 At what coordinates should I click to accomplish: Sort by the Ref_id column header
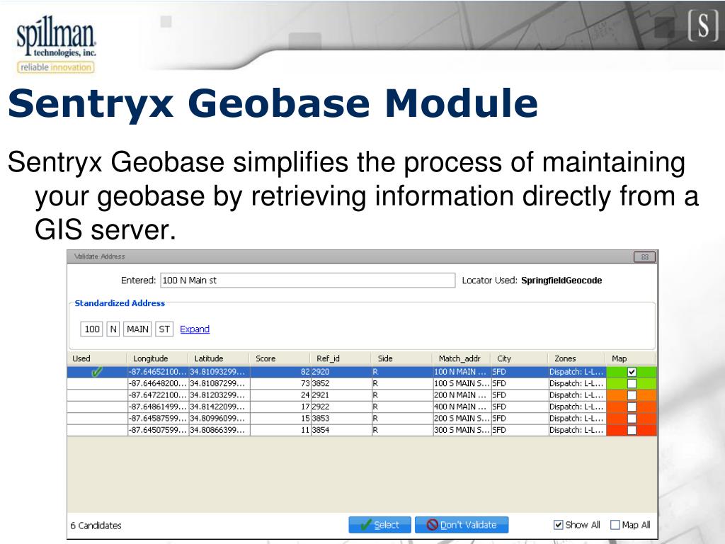coord(341,358)
